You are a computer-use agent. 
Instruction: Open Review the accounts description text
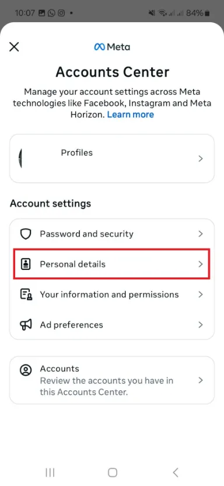pyautogui.click(x=106, y=386)
